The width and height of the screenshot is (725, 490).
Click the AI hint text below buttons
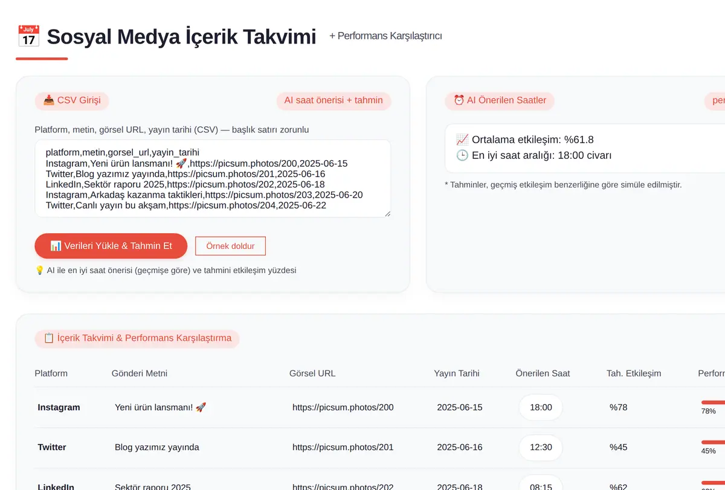(166, 271)
